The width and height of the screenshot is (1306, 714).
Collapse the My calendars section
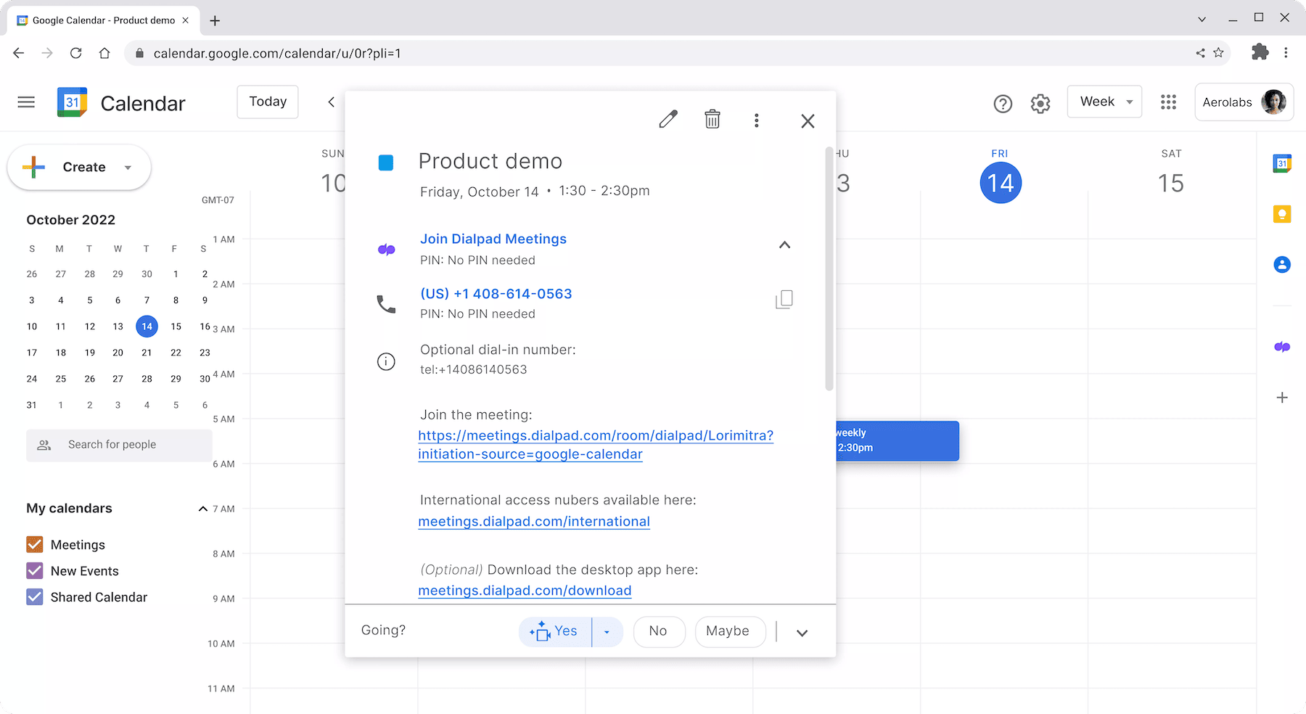(202, 508)
